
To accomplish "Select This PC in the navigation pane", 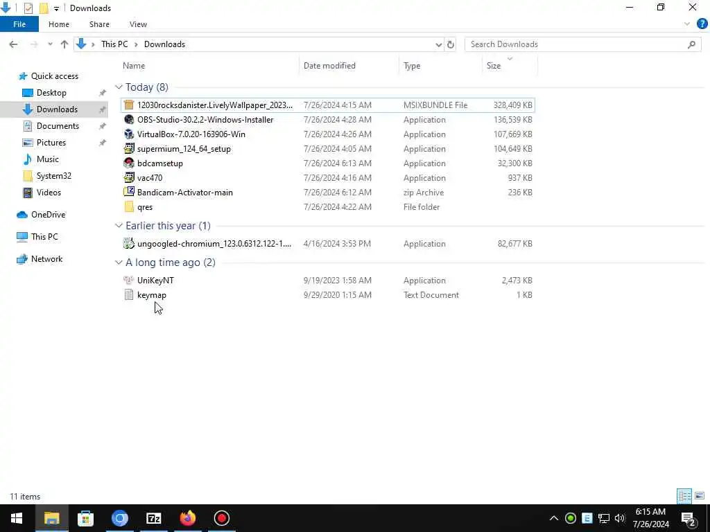I will pos(44,237).
